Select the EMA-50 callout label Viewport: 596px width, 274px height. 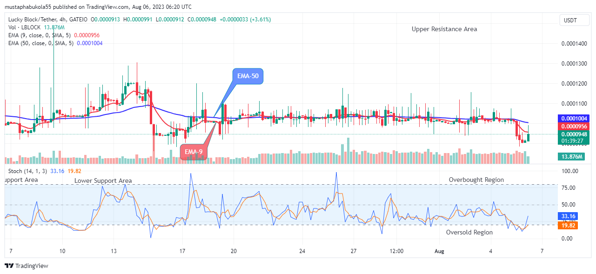pos(248,77)
